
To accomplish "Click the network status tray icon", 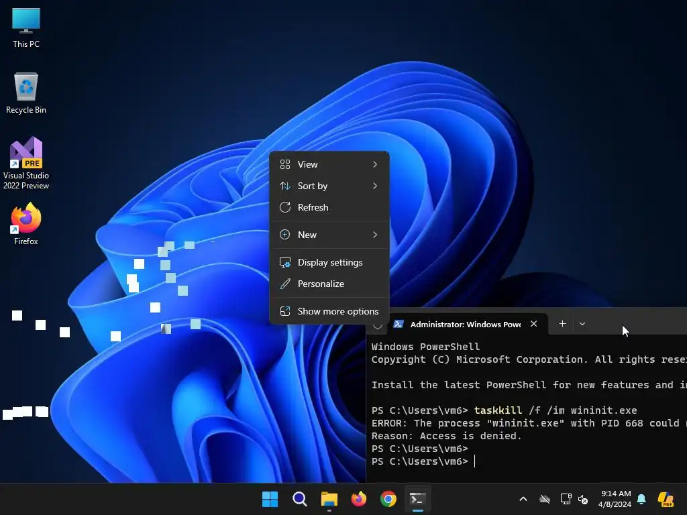I will (x=566, y=499).
